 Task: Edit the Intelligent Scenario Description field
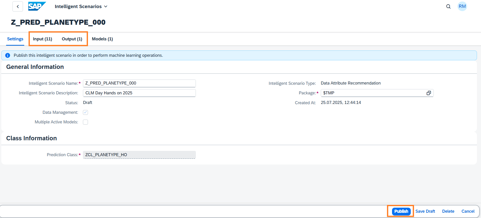point(139,93)
